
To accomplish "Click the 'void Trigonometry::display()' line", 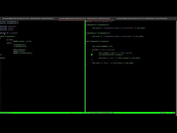I will (97, 41).
